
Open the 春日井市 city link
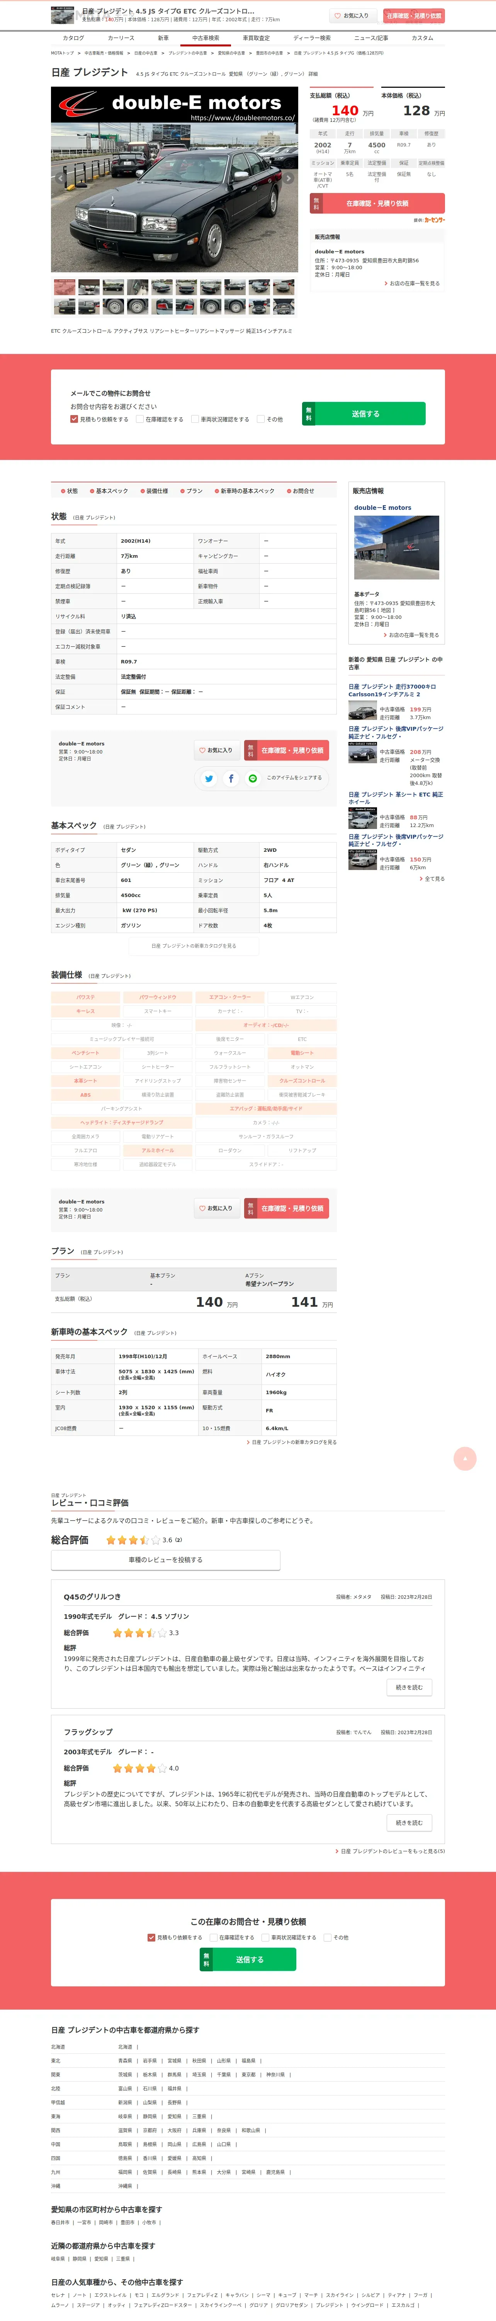pyautogui.click(x=60, y=2223)
